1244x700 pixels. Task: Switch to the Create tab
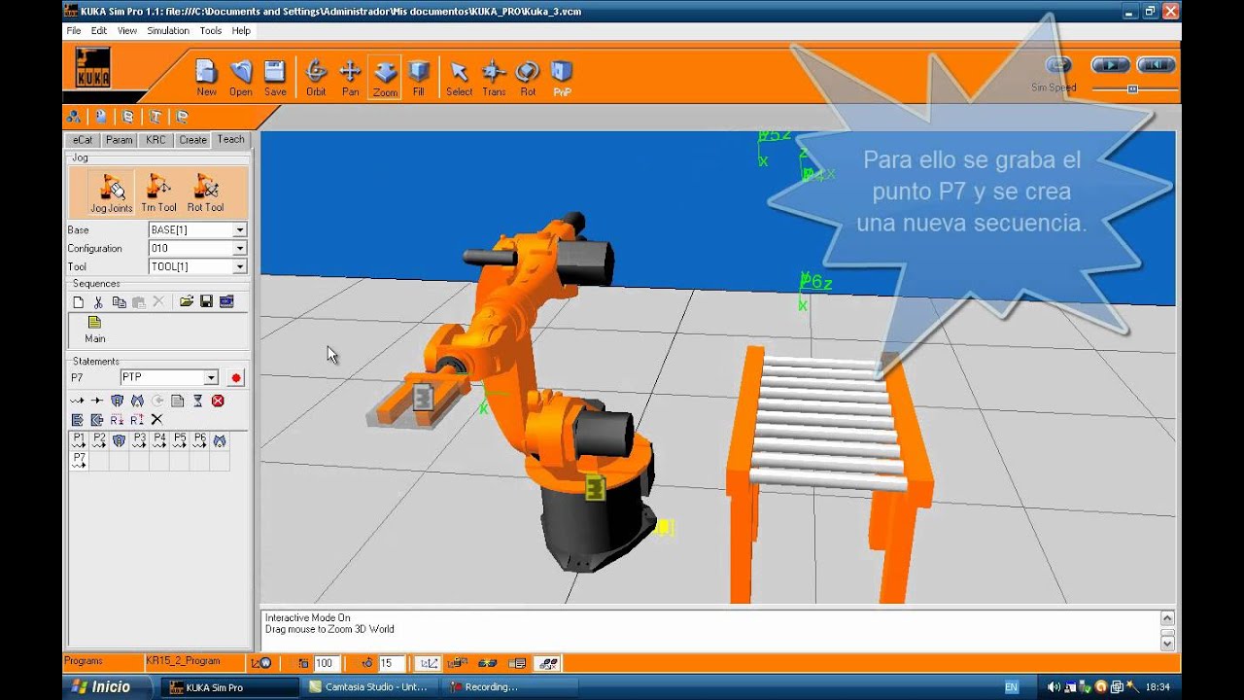pos(192,140)
